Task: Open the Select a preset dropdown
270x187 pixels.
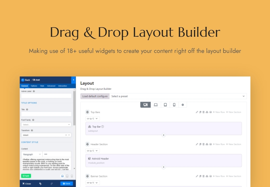Action: point(178,96)
